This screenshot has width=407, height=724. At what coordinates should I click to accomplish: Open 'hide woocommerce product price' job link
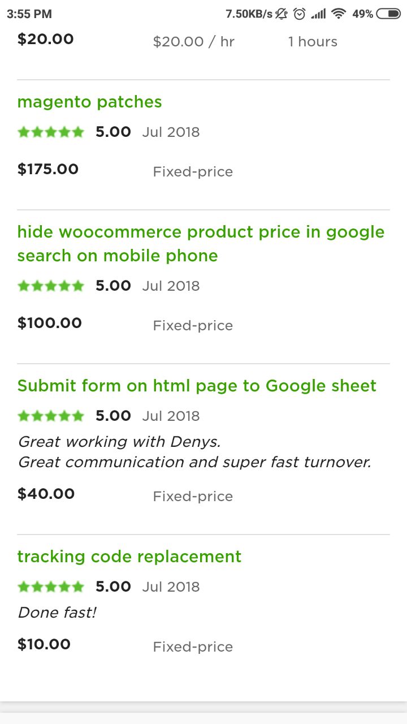[201, 244]
